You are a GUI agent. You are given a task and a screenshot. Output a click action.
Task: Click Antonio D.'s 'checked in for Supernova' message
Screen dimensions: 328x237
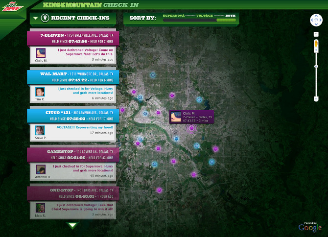tap(83, 168)
